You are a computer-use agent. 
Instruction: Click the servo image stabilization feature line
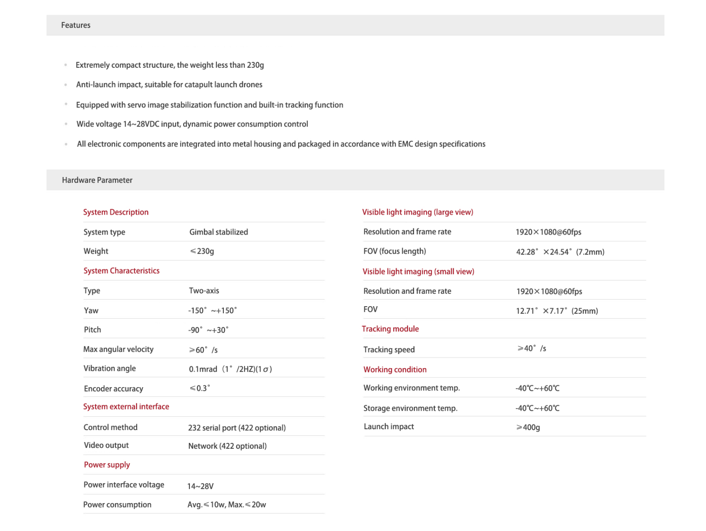tap(210, 105)
